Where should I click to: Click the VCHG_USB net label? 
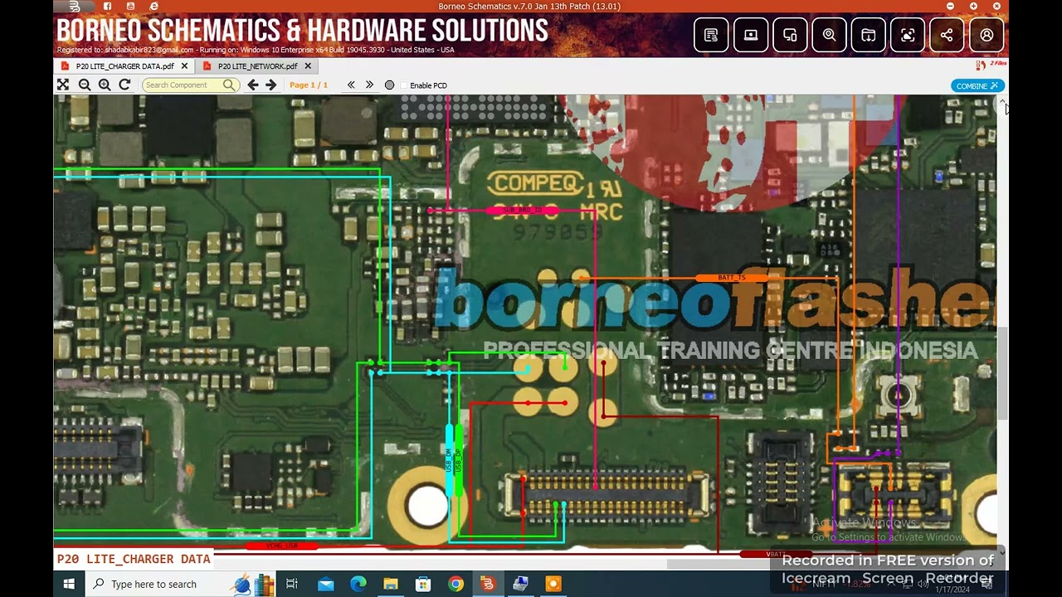point(281,546)
